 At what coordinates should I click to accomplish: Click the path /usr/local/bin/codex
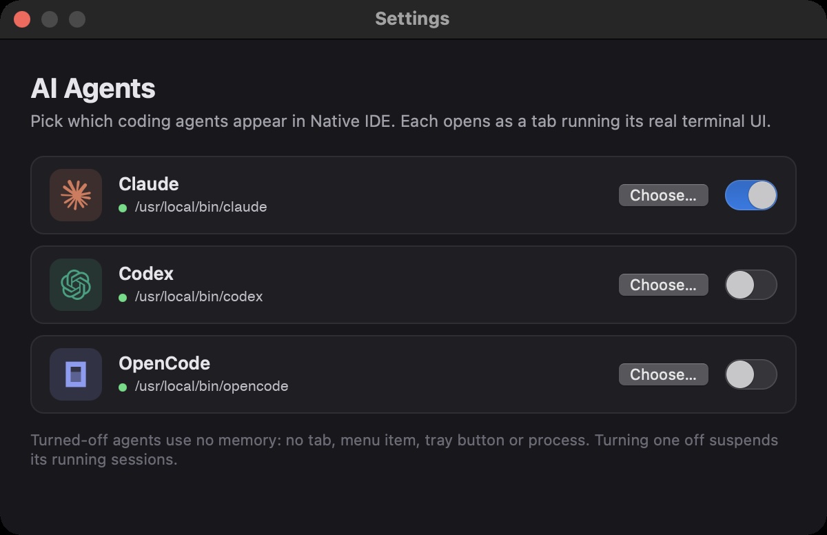[198, 296]
